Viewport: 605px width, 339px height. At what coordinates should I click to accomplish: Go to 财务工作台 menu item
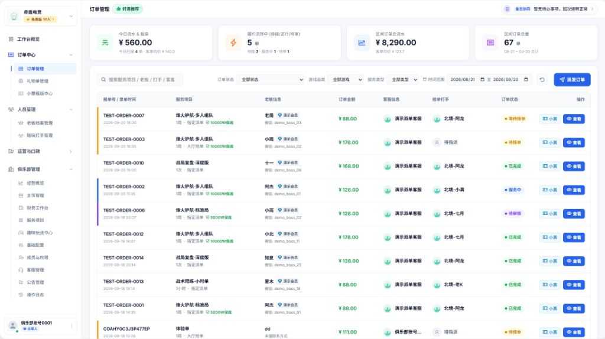coord(45,208)
